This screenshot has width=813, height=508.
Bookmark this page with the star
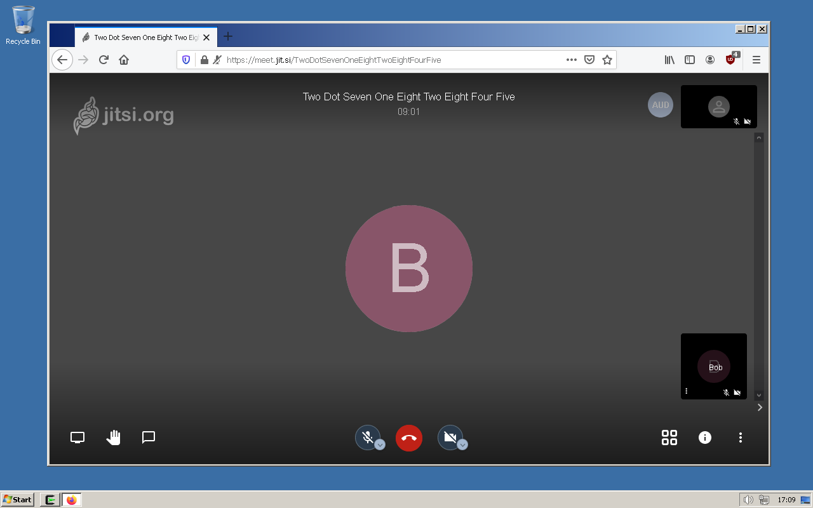point(607,60)
